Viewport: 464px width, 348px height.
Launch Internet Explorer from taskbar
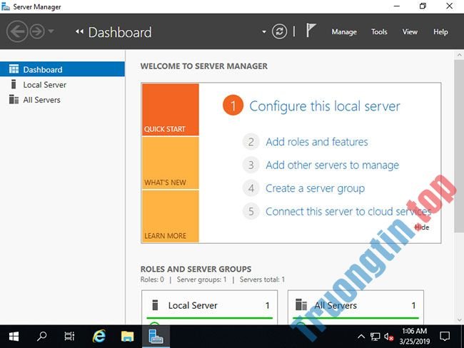click(99, 337)
